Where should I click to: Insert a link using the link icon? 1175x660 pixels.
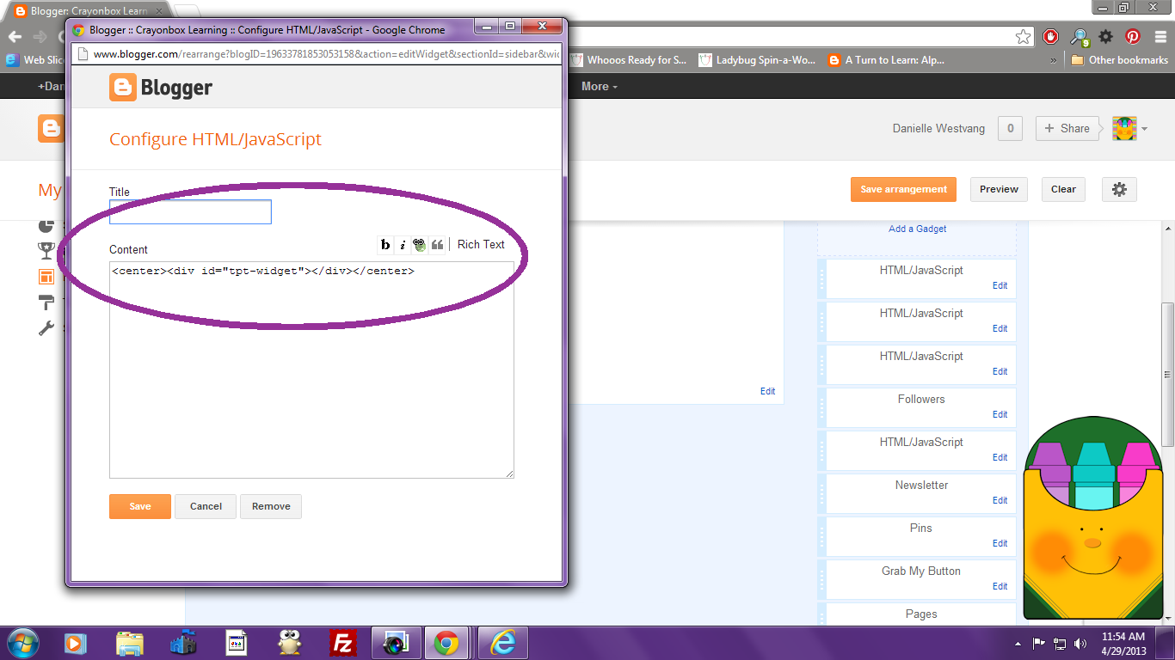point(420,244)
